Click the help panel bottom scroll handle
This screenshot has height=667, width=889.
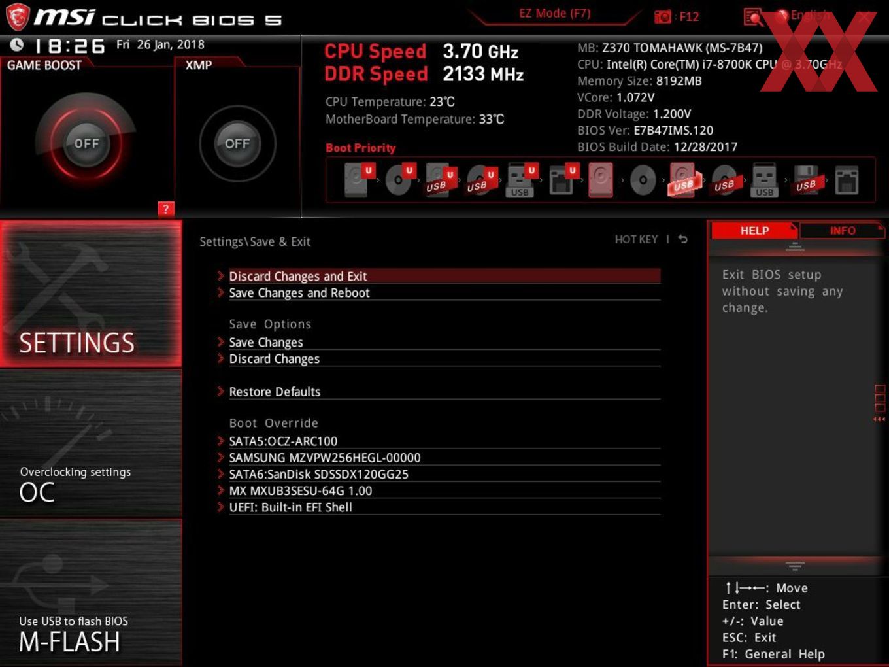(x=795, y=566)
